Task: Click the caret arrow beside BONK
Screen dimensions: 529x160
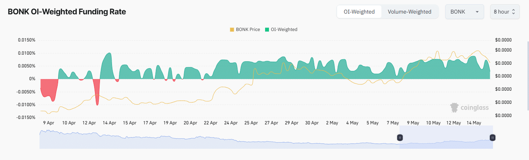Action: point(477,12)
